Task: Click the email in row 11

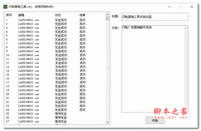Action: 28,59
